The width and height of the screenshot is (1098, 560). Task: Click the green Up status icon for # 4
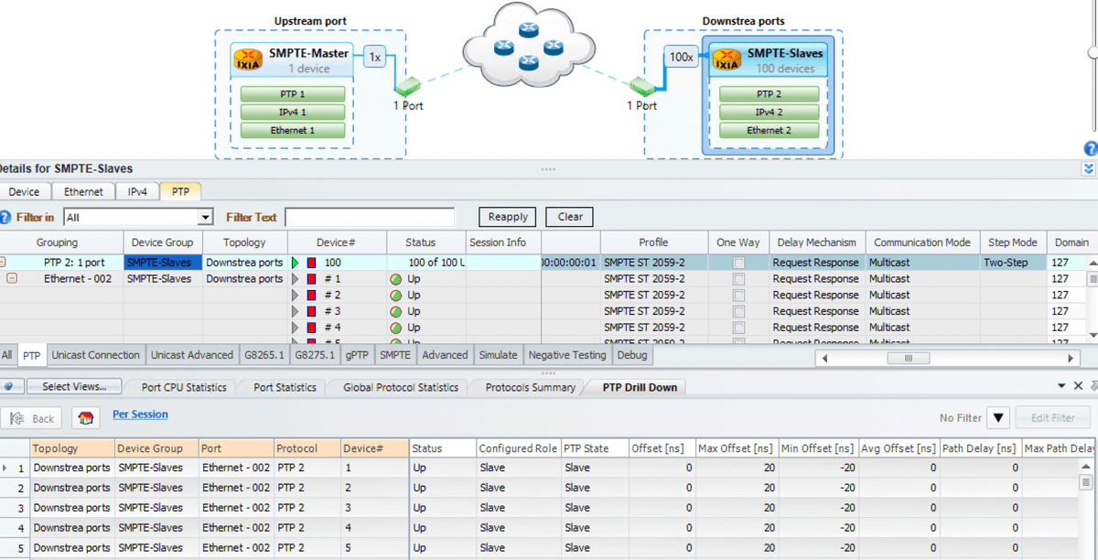[x=396, y=328]
